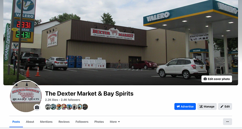
Task: Open the three-dots more options button
Action: pyautogui.click(x=228, y=122)
